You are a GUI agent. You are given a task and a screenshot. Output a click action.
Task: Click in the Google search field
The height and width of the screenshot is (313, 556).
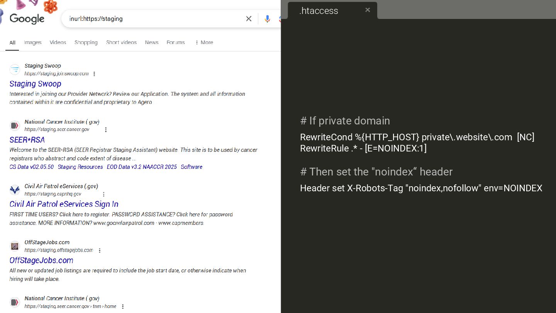tap(154, 19)
